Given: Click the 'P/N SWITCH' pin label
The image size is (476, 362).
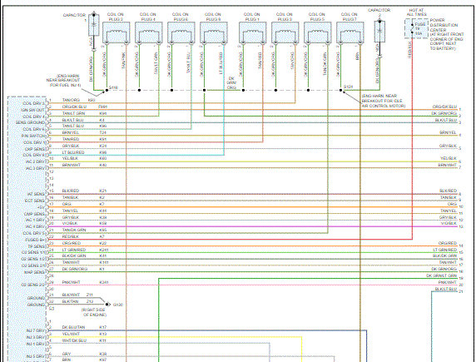Looking at the screenshot, I should click(x=33, y=136).
